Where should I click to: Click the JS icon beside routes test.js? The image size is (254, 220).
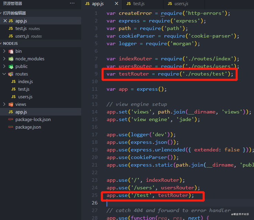(x=13, y=89)
